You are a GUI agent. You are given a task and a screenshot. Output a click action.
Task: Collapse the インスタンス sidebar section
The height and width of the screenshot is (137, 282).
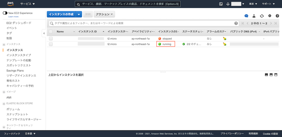click(4, 44)
